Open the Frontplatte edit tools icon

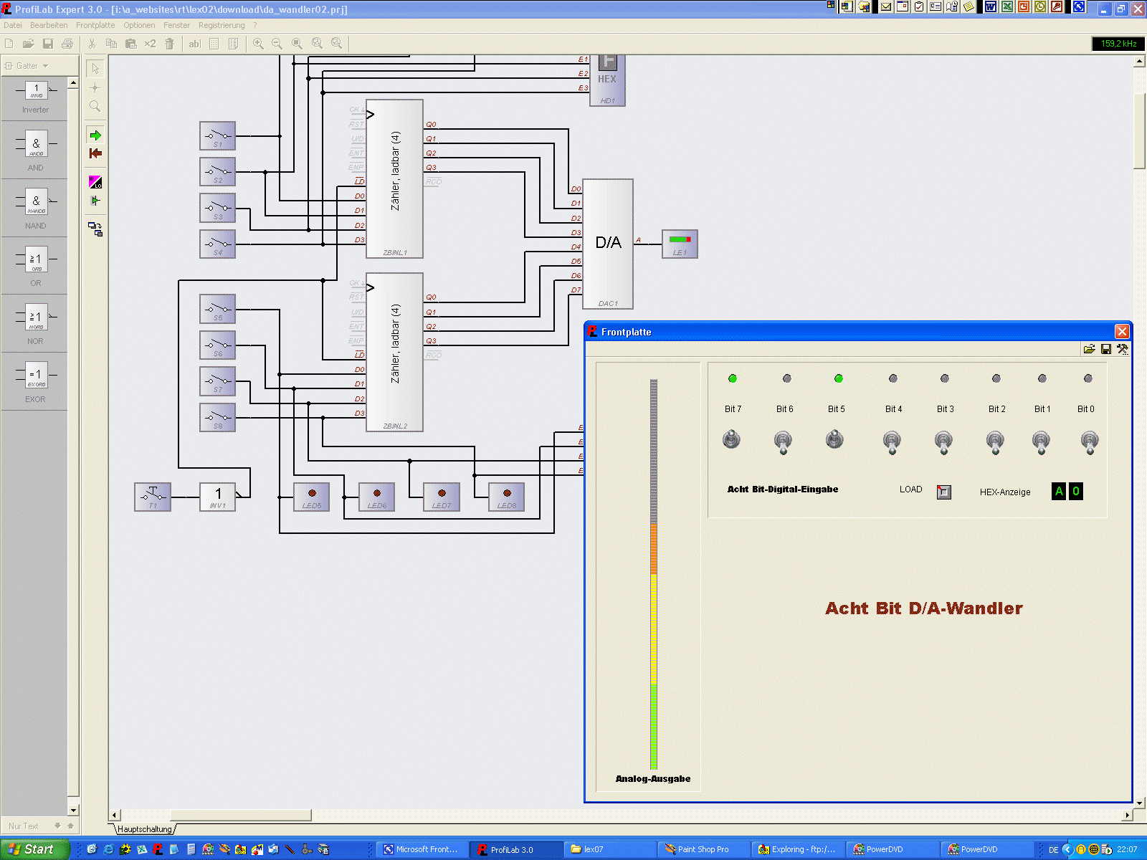click(x=1123, y=349)
